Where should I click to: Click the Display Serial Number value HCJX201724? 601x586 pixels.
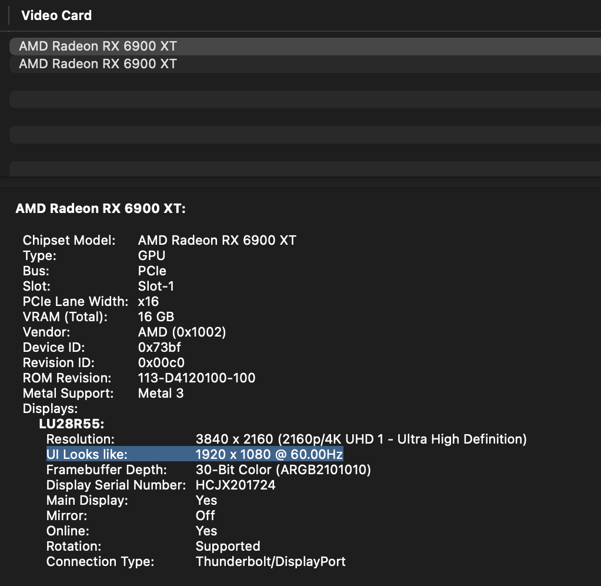236,485
